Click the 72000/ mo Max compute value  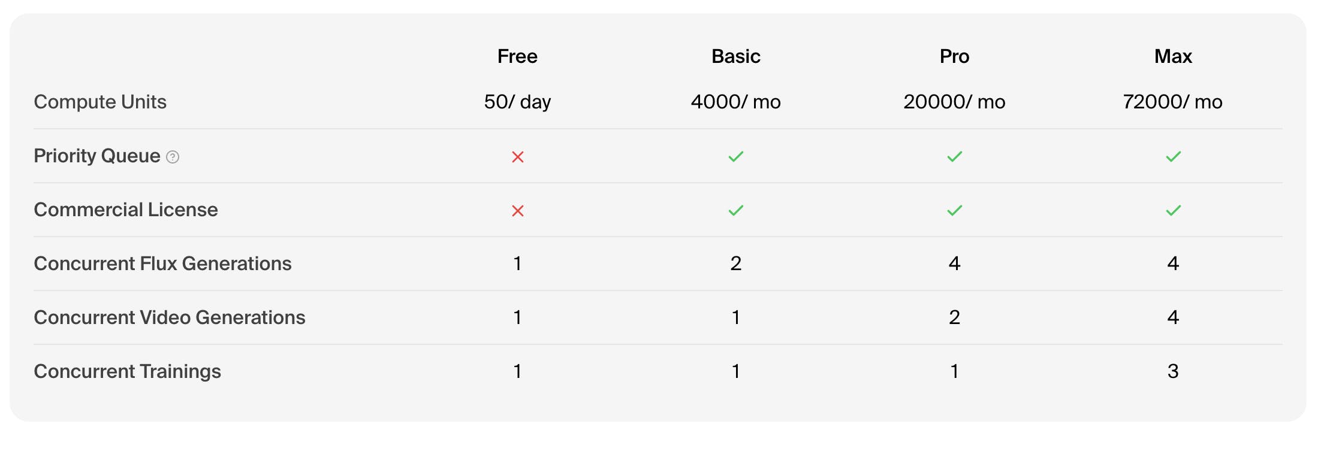[1172, 102]
